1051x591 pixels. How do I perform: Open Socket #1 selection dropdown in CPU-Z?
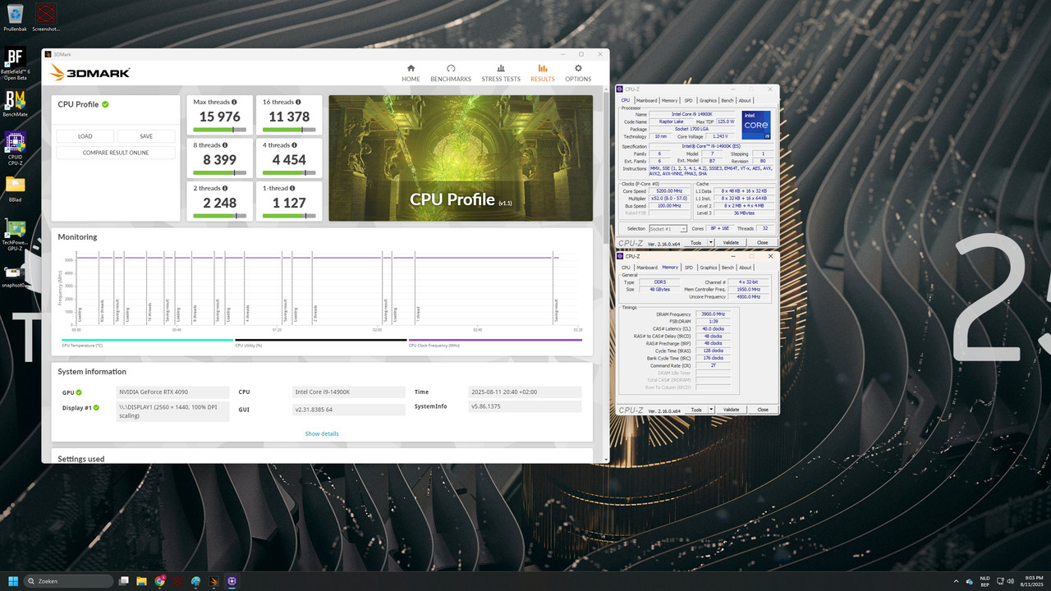pyautogui.click(x=668, y=229)
